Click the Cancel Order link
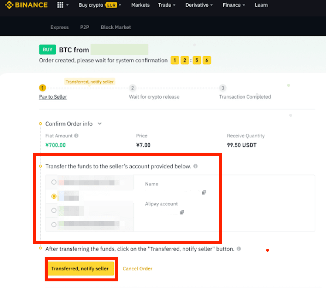Image resolution: width=326 pixels, height=292 pixels. coord(137,269)
